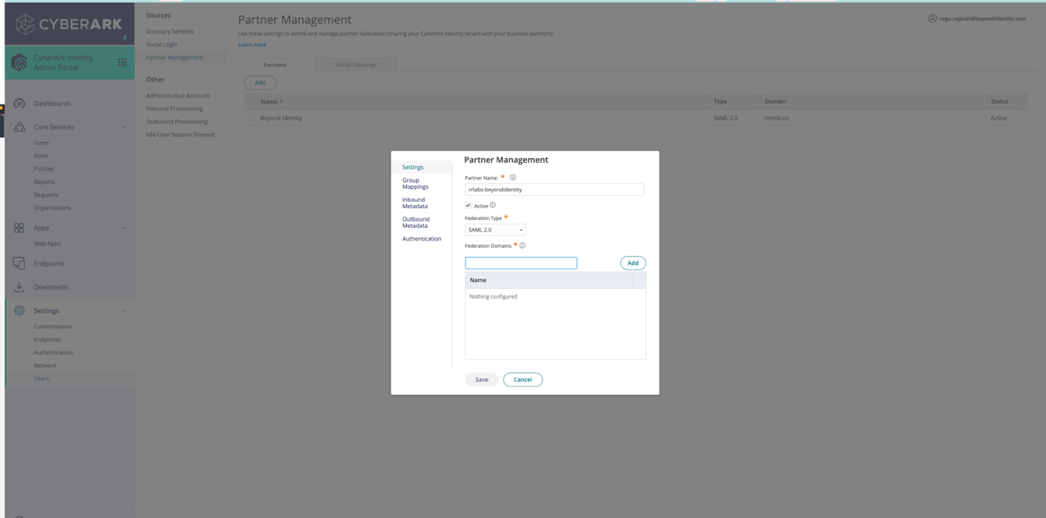Open Requests in sidebar
The height and width of the screenshot is (518, 1046).
coord(46,195)
